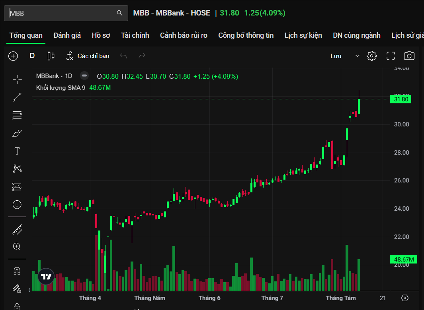The width and height of the screenshot is (424, 310).
Task: Click the MBB - MBBank - HOSE header title
Action: tap(172, 13)
